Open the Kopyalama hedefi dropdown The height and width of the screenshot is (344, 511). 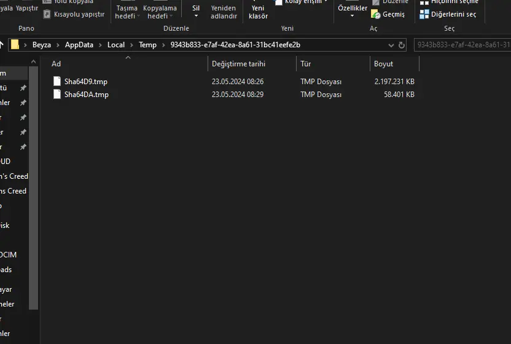(x=159, y=12)
